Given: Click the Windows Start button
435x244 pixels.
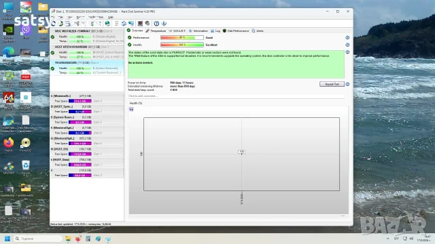Looking at the screenshot, I should [7, 239].
